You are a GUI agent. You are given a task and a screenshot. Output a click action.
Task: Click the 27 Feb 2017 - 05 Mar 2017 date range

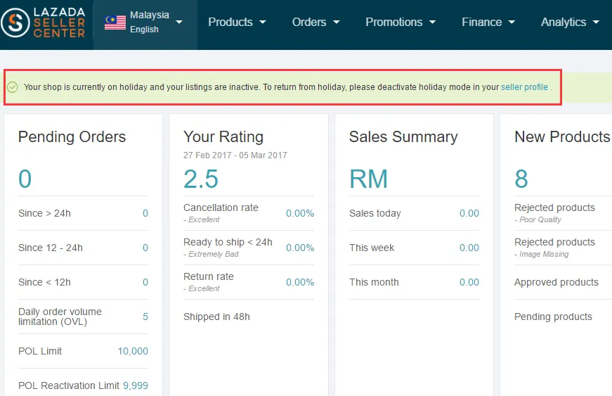click(x=235, y=155)
